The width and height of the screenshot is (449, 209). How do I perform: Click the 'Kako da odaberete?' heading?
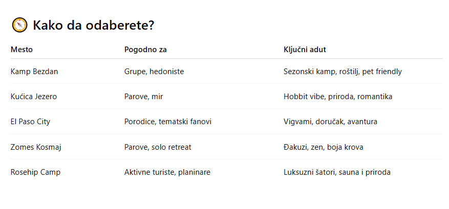(x=93, y=25)
